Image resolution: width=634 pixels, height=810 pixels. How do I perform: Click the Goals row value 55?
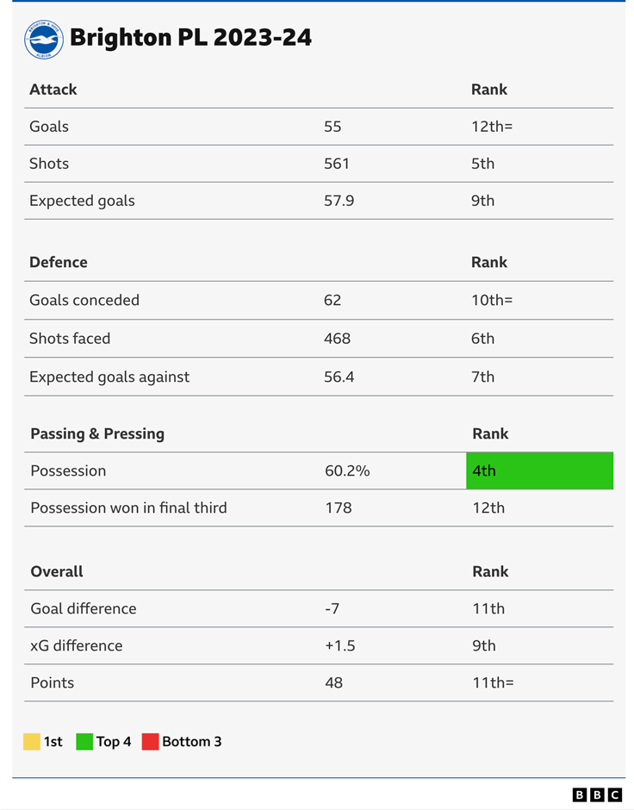coord(333,127)
